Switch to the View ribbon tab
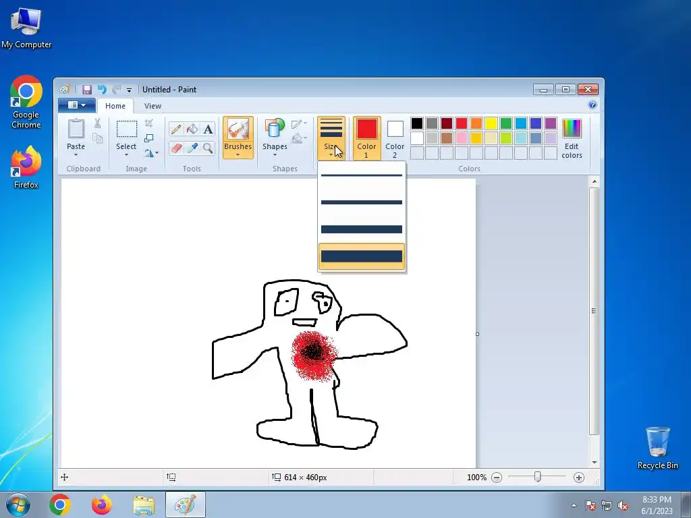Viewport: 691px width, 518px height. point(153,106)
